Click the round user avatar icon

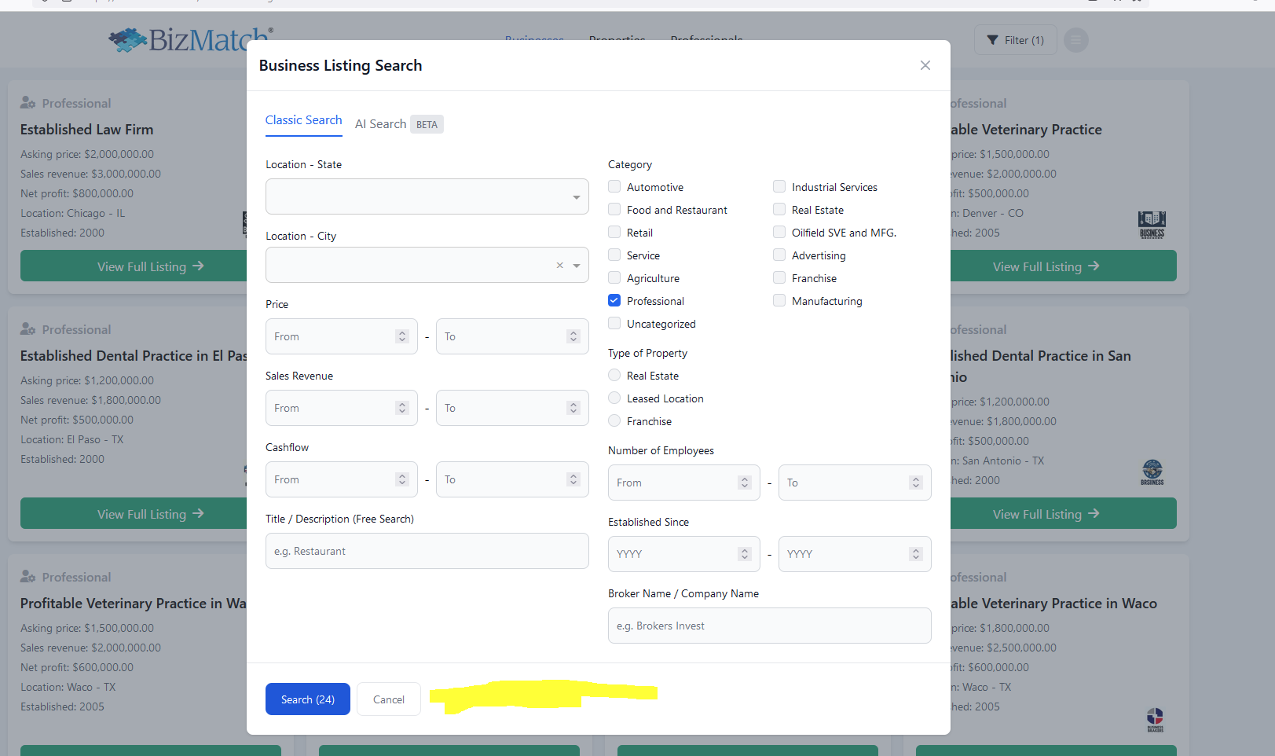click(x=1075, y=40)
